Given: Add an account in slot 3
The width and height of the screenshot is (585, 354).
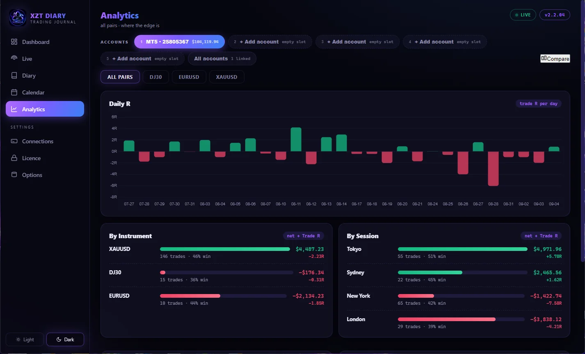Looking at the screenshot, I should [357, 42].
